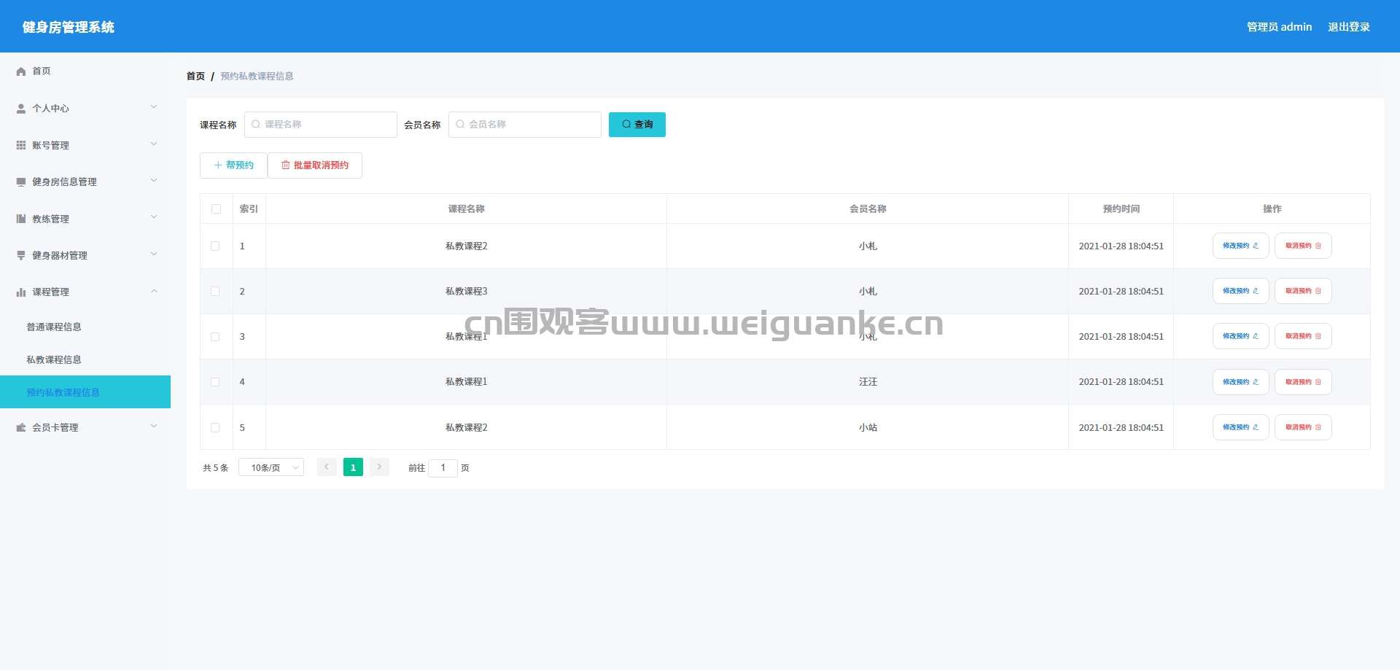
Task: Click edit pencil icon in row 1
Action: click(1256, 246)
